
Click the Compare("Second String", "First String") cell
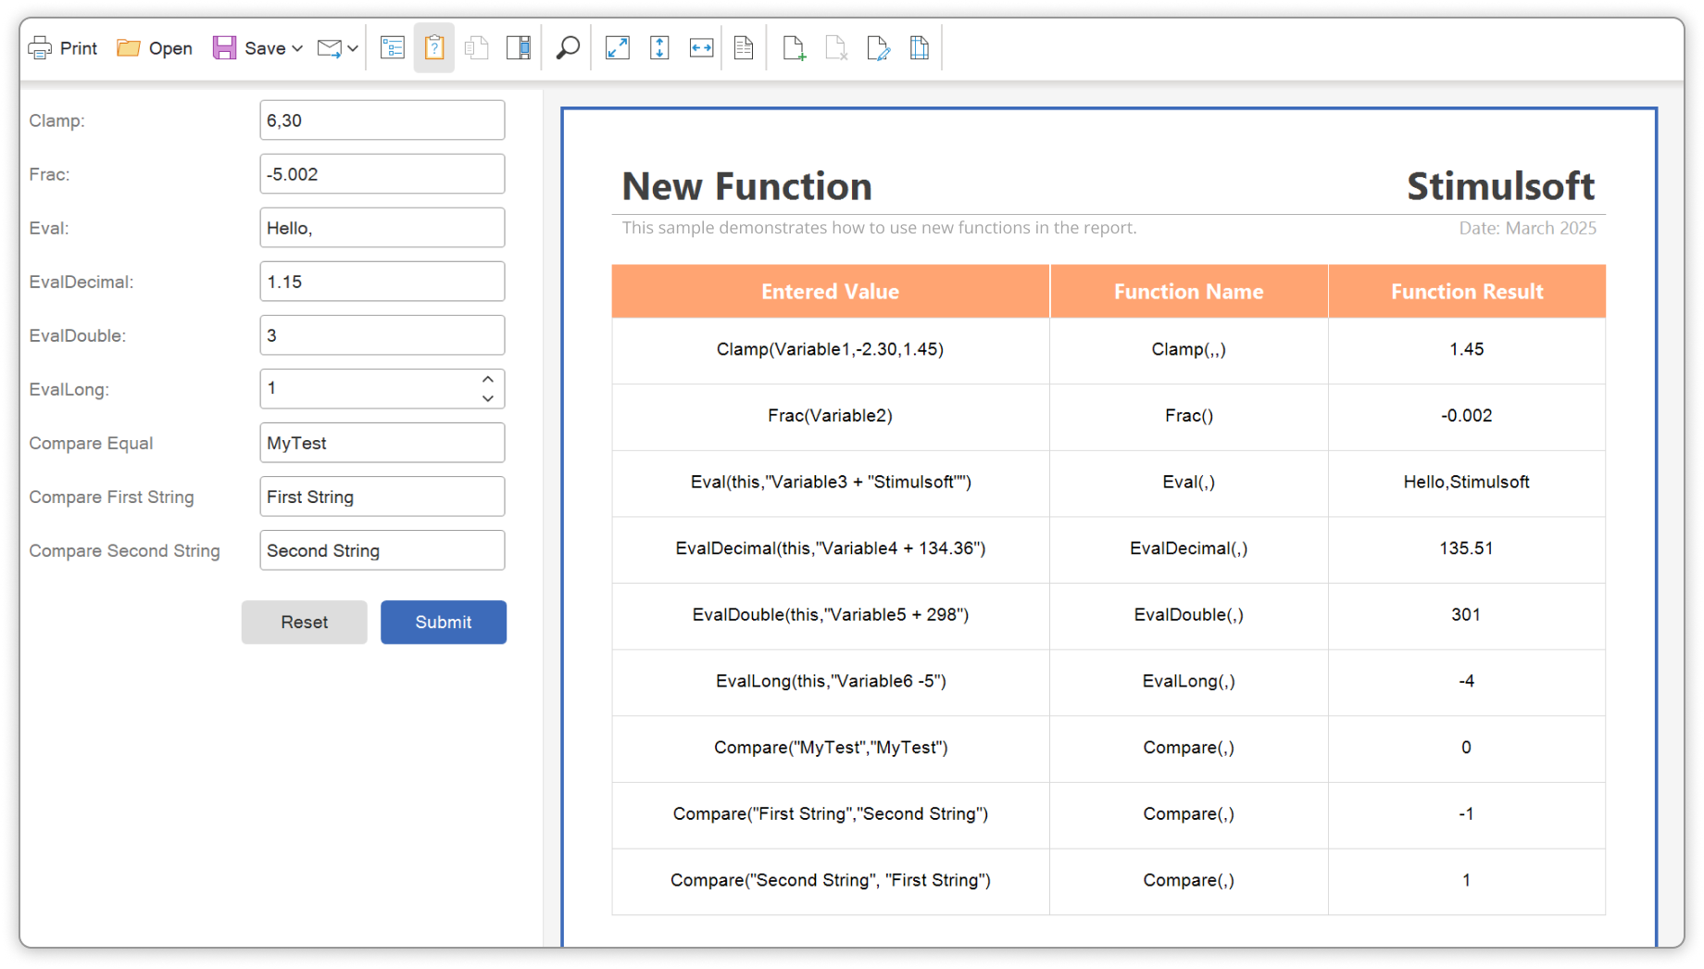(x=831, y=881)
